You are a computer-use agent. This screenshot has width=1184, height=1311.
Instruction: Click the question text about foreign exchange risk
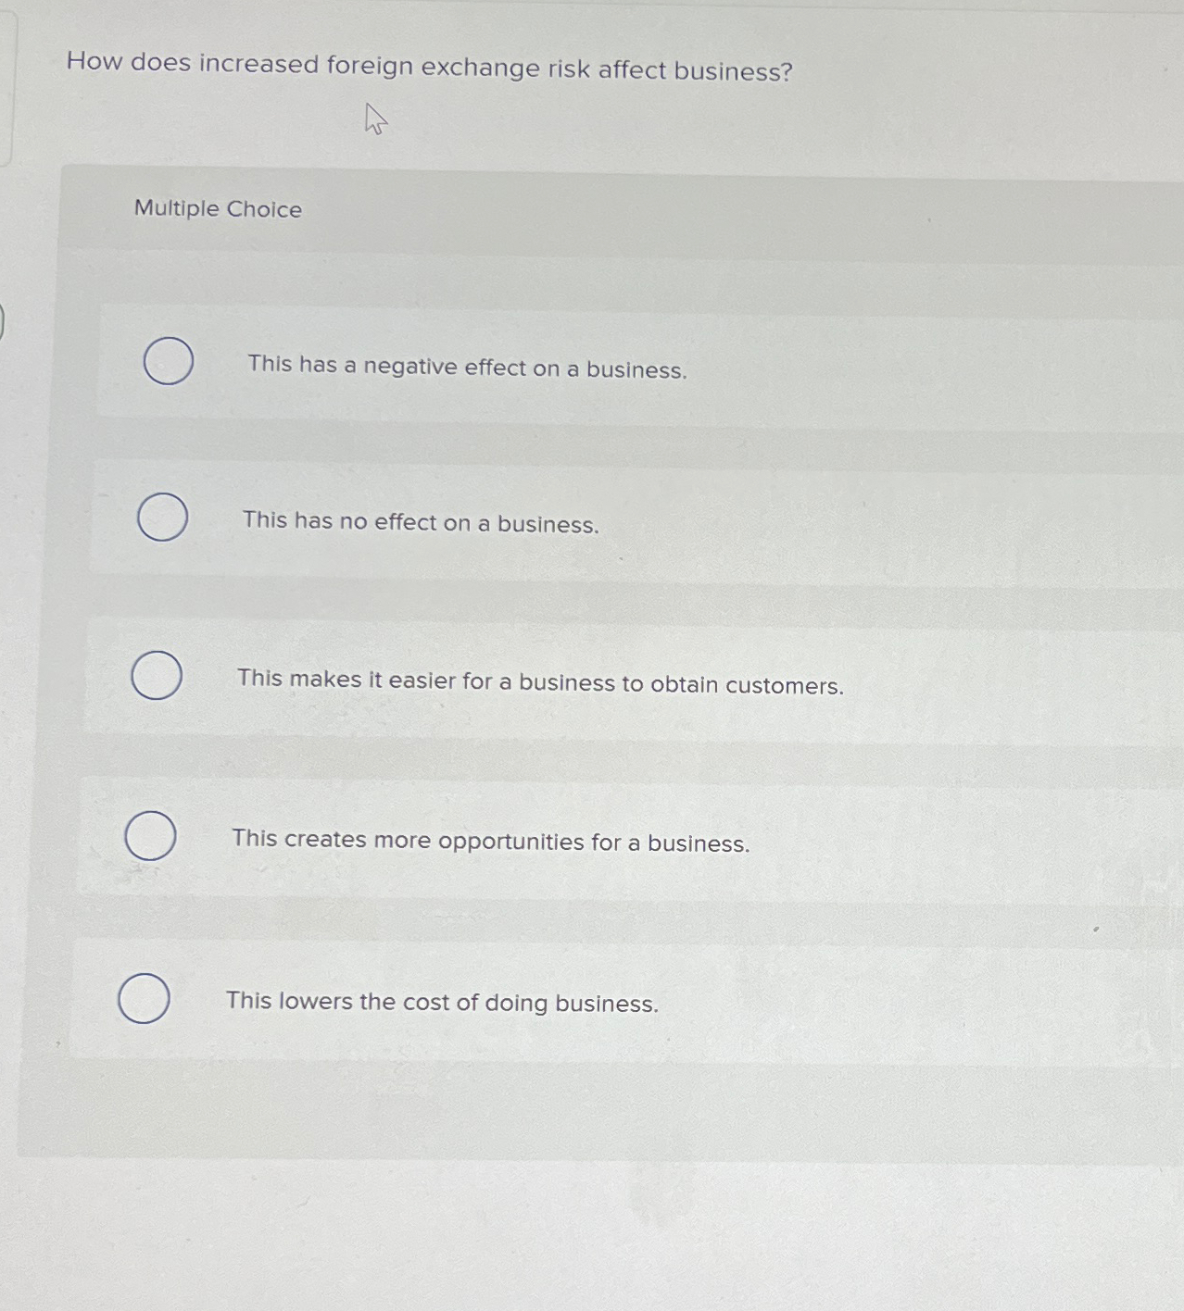point(430,68)
